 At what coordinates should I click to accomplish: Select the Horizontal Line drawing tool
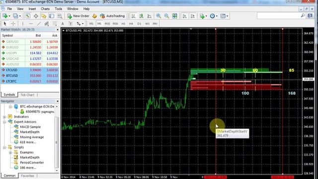tap(31, 24)
